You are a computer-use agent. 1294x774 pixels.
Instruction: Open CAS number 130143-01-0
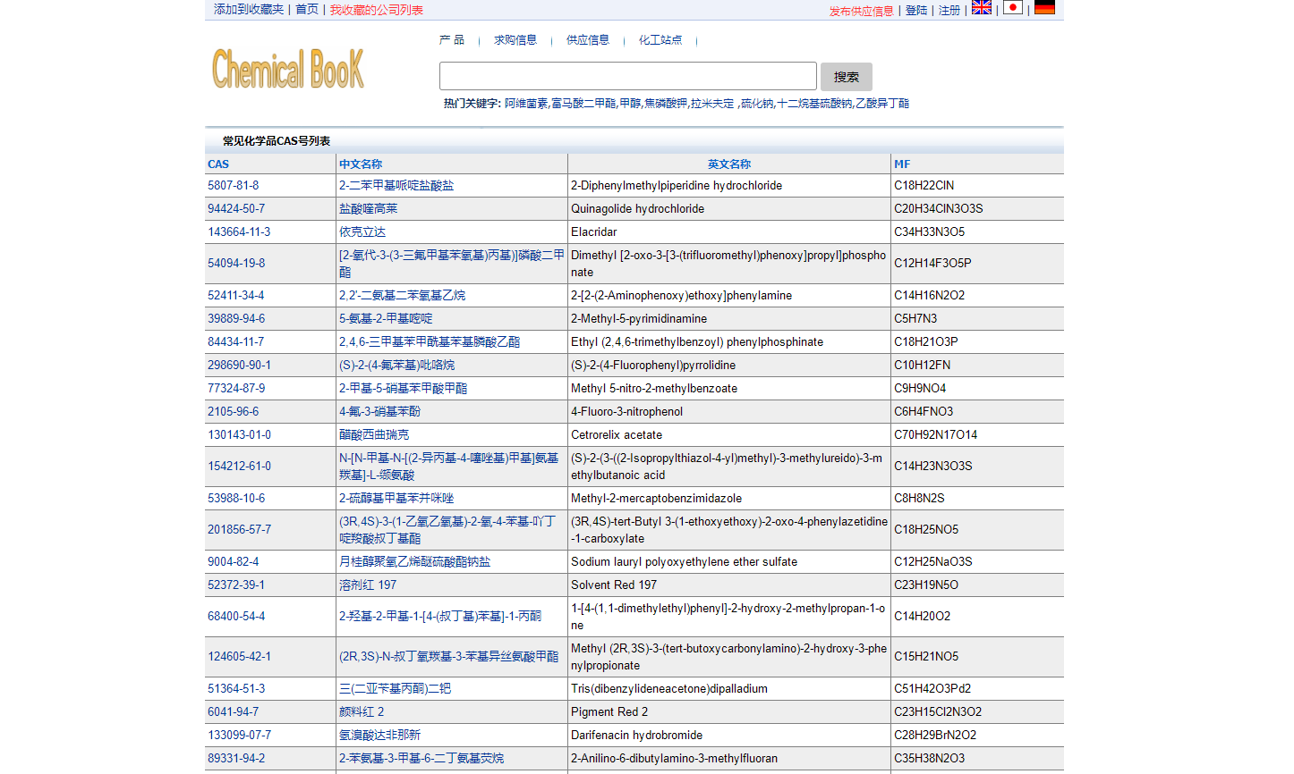coord(239,435)
